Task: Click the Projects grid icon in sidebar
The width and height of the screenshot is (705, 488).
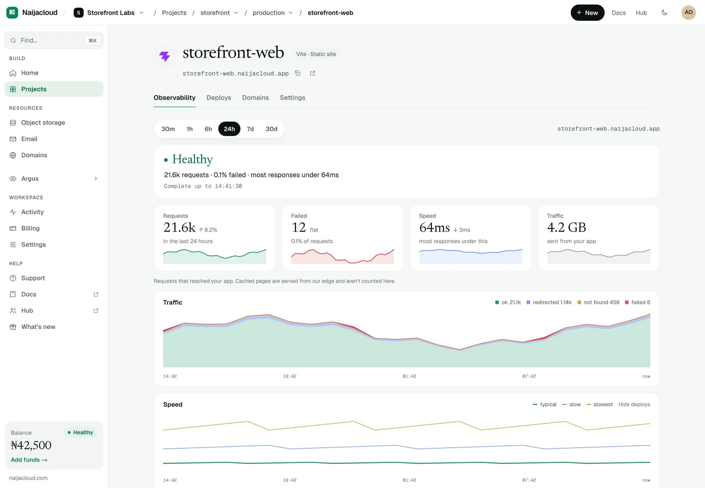Action: pyautogui.click(x=13, y=89)
